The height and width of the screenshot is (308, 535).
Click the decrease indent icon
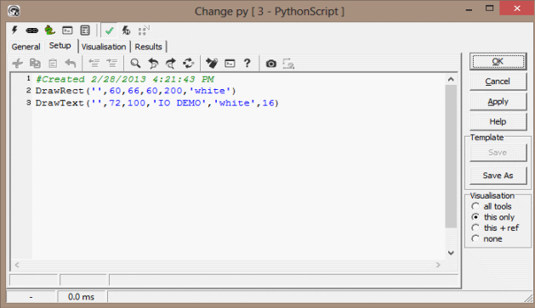pos(94,64)
